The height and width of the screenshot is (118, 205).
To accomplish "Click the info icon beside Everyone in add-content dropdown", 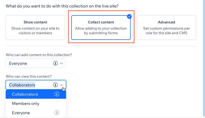I will (56, 63).
